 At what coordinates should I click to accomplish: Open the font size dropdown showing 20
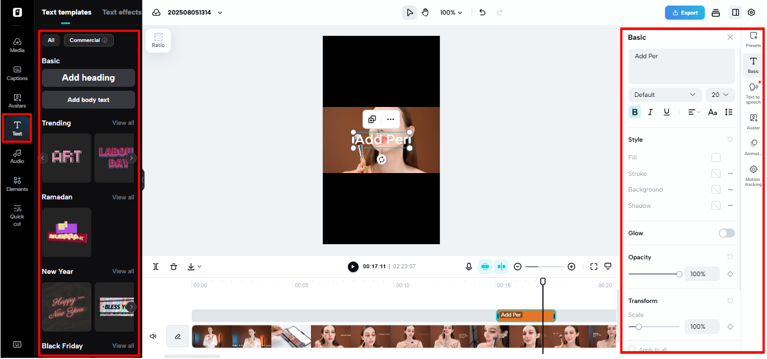(x=720, y=94)
